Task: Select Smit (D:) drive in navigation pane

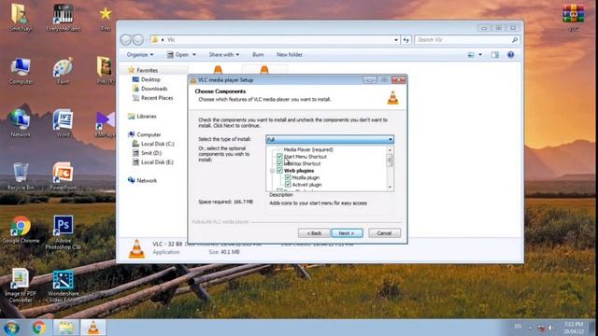Action: (151, 153)
